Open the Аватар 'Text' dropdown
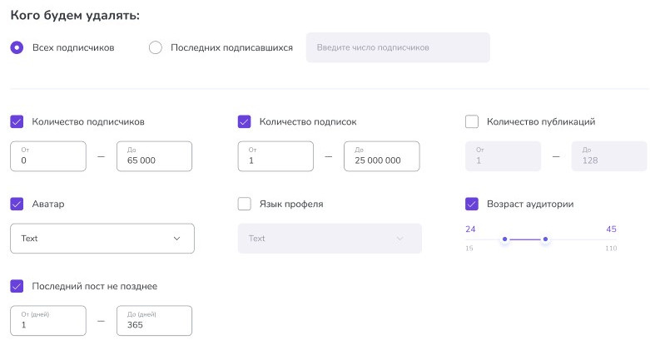Screen dimensions: 650x345 pyautogui.click(x=102, y=239)
